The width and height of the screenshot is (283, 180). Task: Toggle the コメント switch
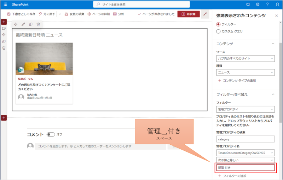tap(51, 134)
